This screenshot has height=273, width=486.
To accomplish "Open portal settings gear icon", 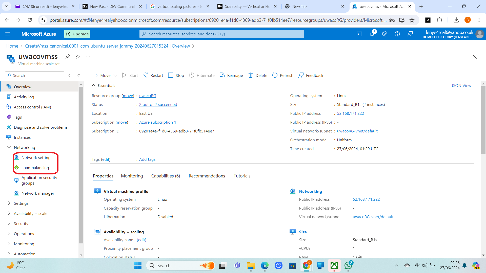I will [x=385, y=34].
